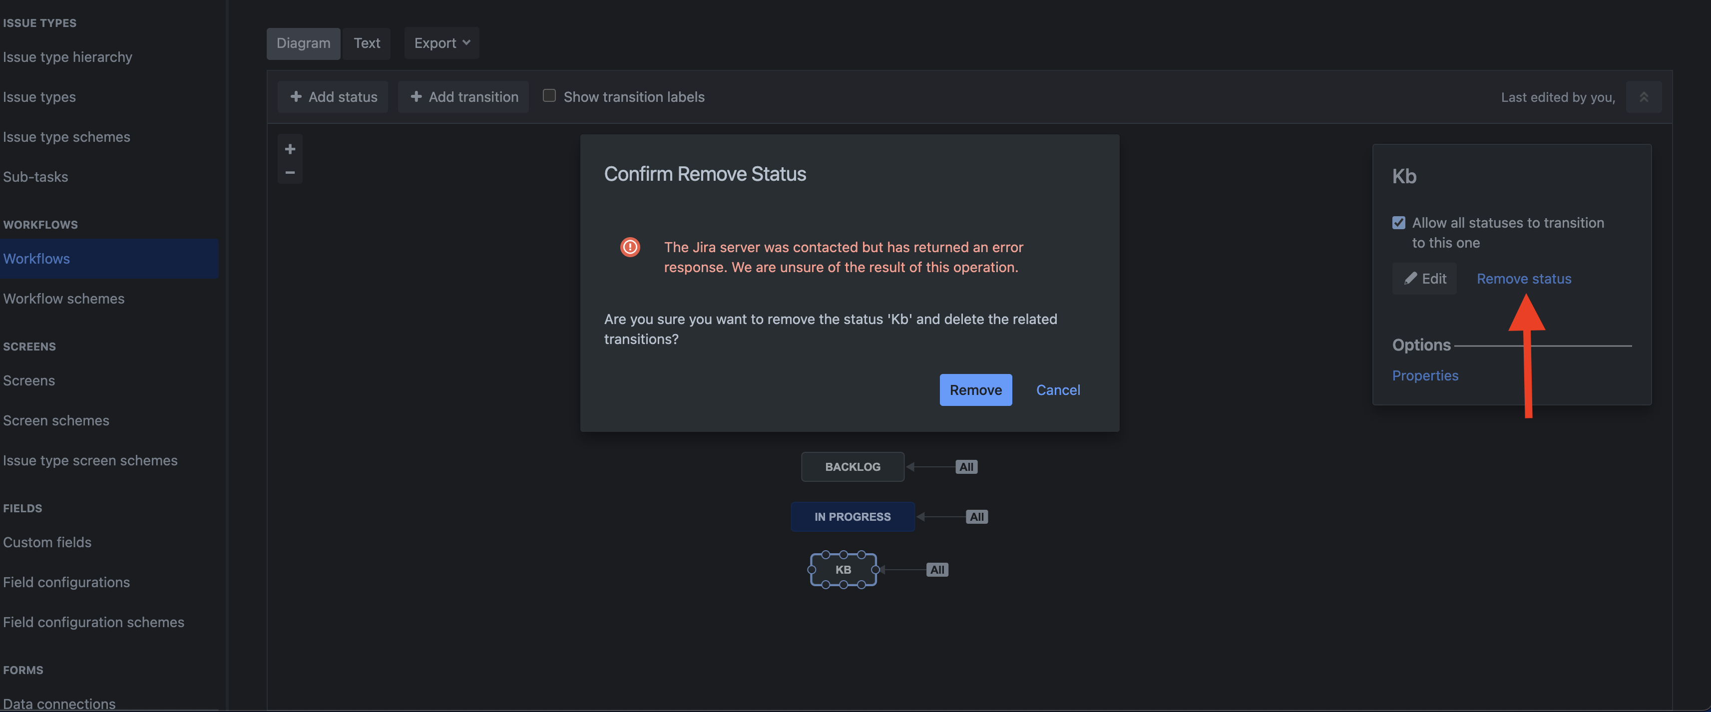Click the zoom in plus icon
This screenshot has height=712, width=1711.
pos(290,149)
